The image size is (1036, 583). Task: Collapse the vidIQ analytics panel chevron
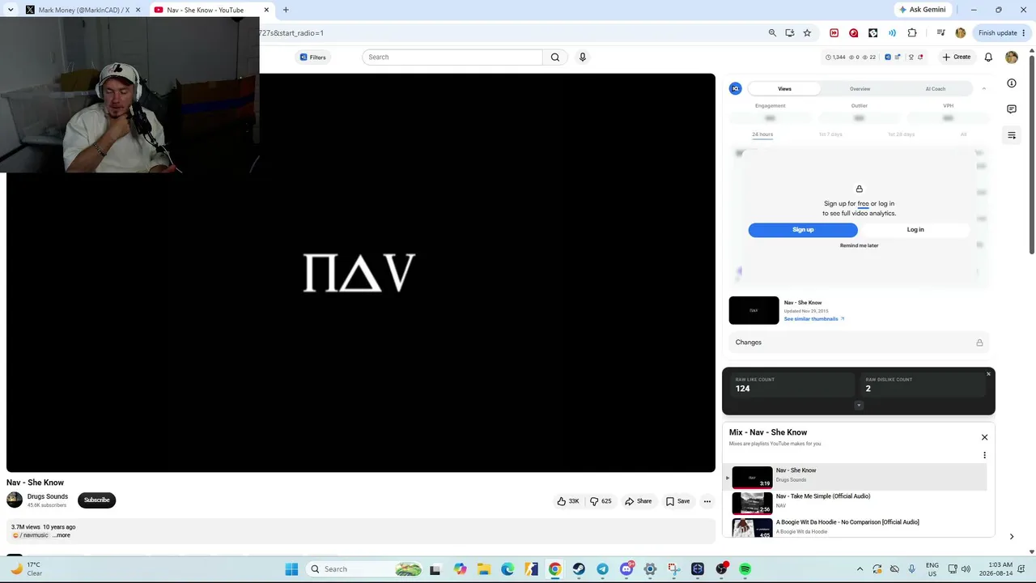[983, 89]
